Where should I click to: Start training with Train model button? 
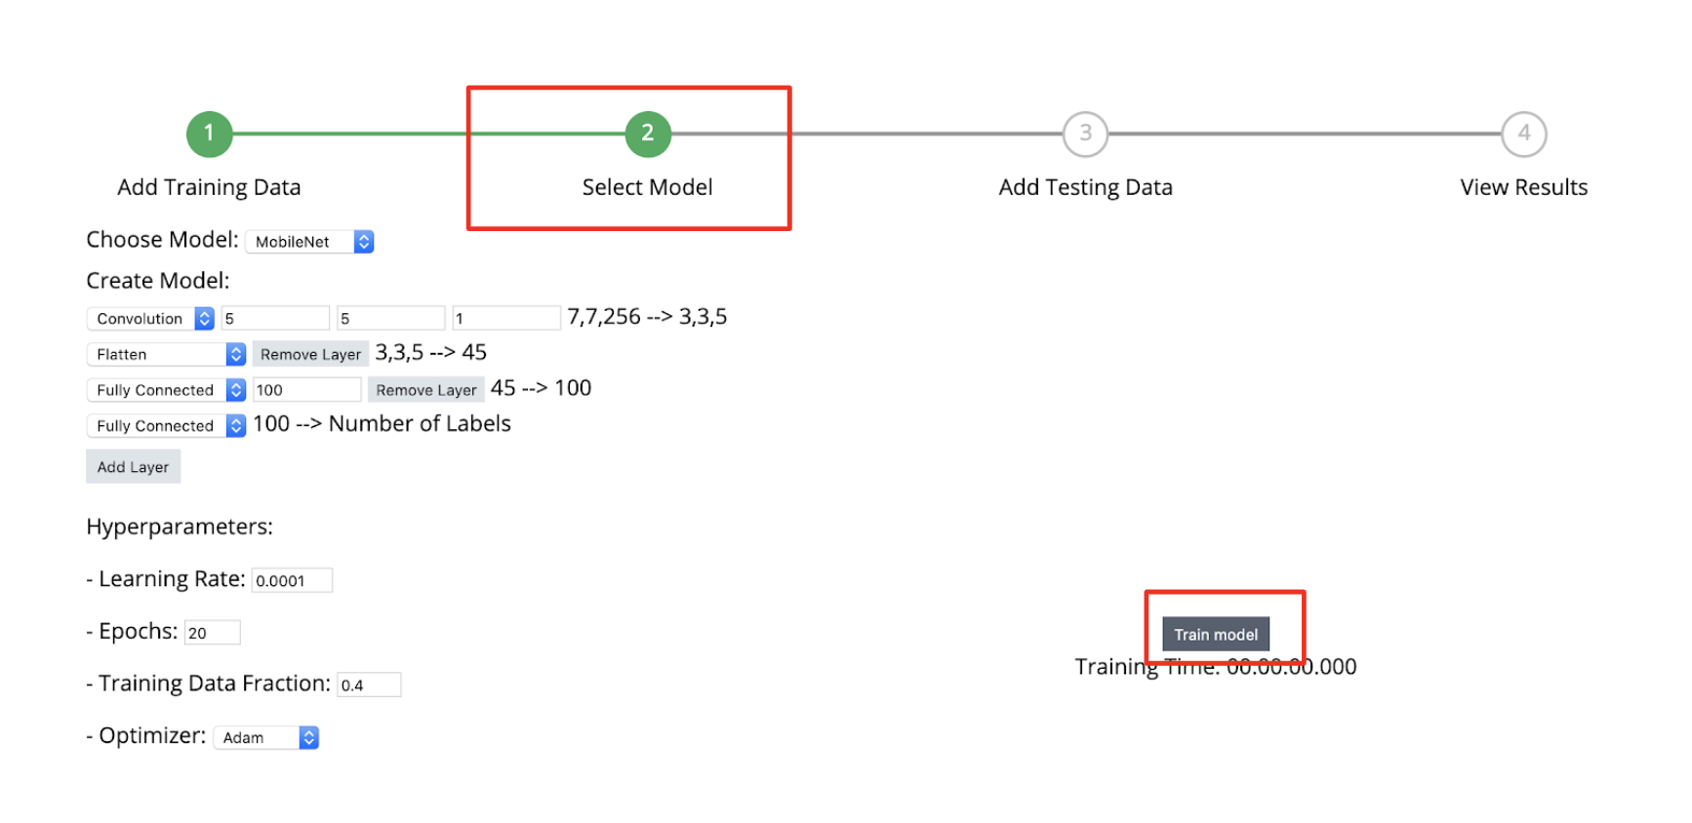1215,635
